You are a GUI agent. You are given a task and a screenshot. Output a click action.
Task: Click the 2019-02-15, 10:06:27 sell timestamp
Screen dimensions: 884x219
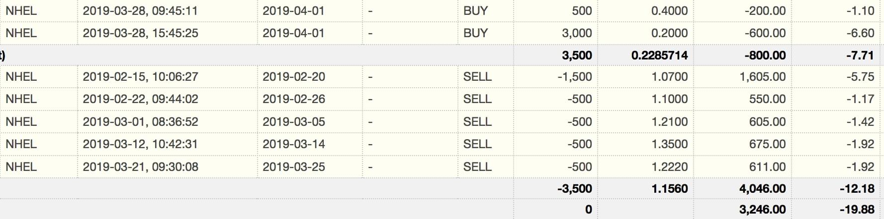pyautogui.click(x=140, y=77)
